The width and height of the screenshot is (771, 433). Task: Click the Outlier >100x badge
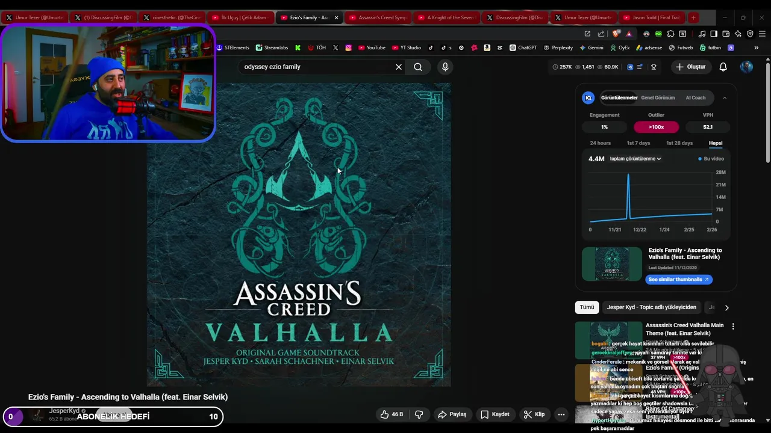tap(656, 127)
